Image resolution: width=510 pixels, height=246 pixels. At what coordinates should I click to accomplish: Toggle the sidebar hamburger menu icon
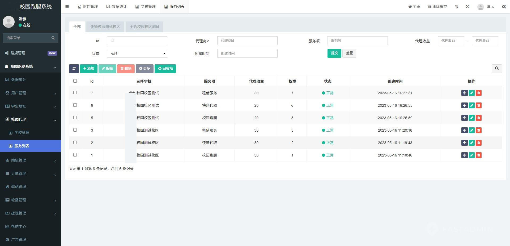(x=67, y=7)
